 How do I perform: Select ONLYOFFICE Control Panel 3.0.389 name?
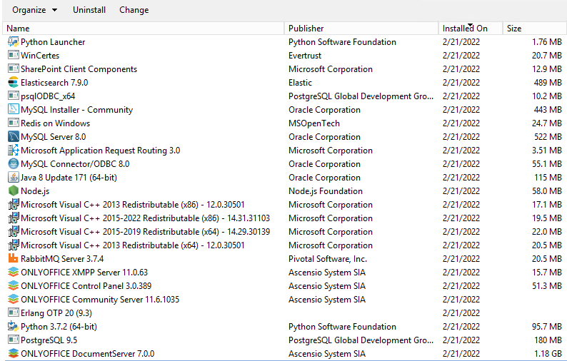(x=86, y=286)
